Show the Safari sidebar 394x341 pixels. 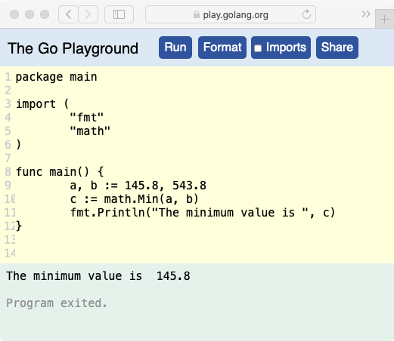click(x=119, y=14)
